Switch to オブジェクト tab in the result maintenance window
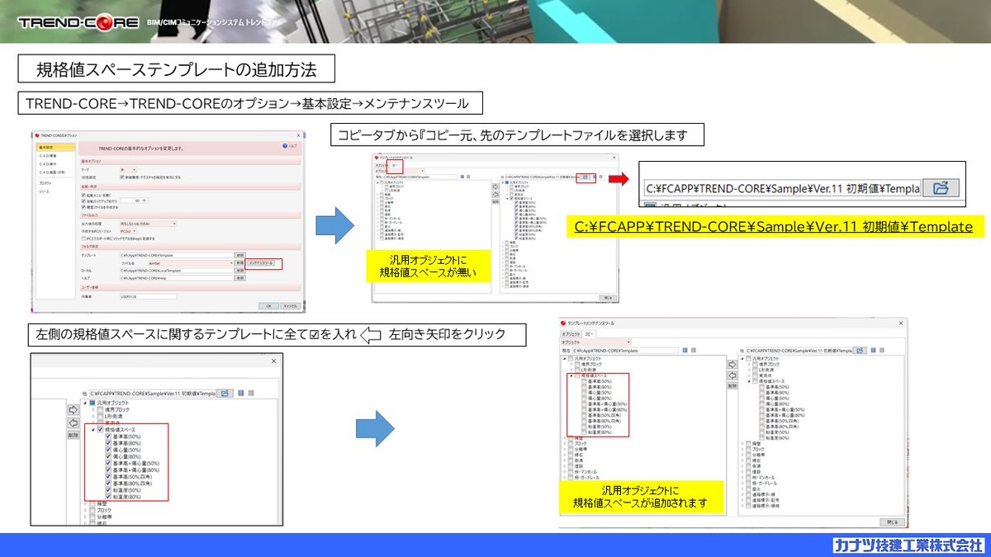 tap(571, 334)
